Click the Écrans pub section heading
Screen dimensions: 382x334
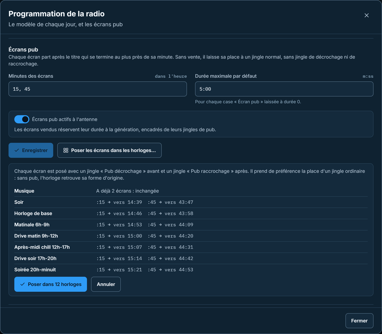(23, 49)
